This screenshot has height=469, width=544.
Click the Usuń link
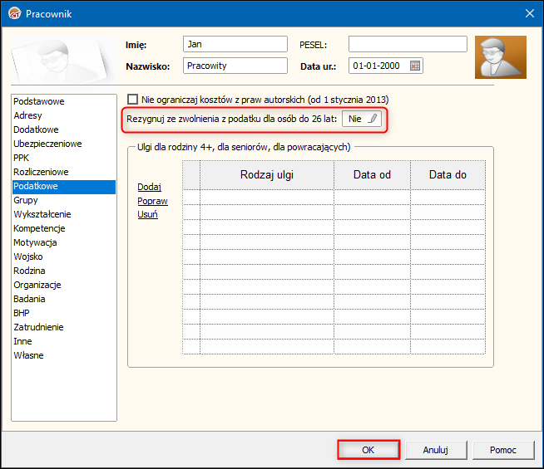(x=147, y=214)
